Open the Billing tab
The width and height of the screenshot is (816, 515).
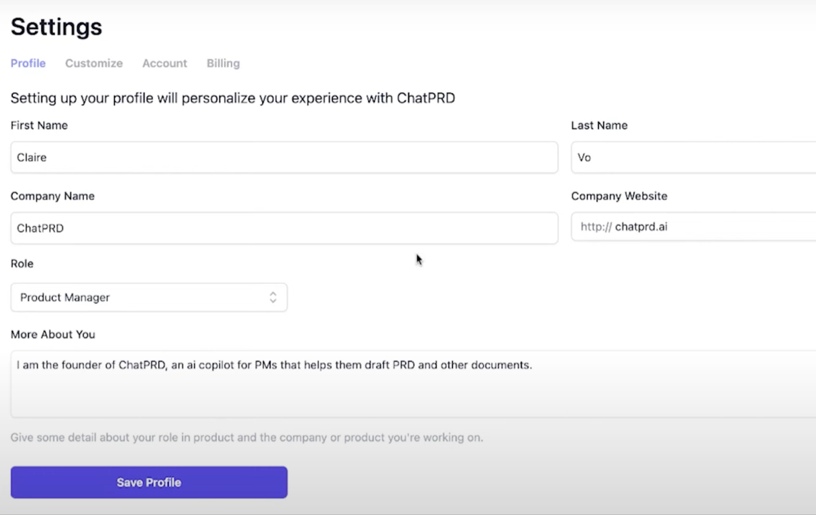click(223, 63)
